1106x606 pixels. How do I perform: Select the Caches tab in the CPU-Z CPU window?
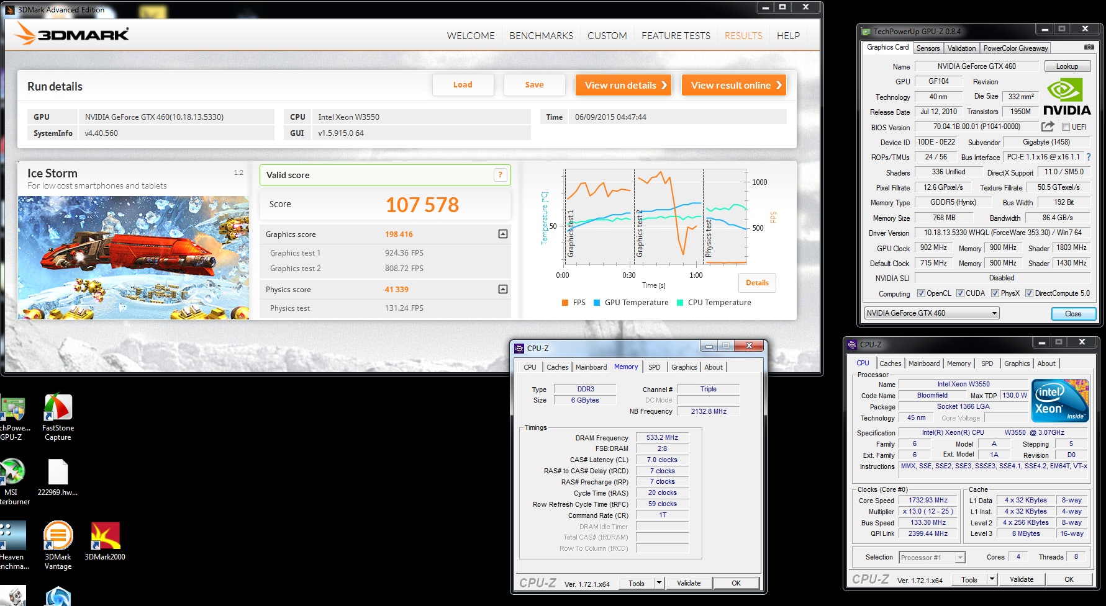tap(890, 363)
